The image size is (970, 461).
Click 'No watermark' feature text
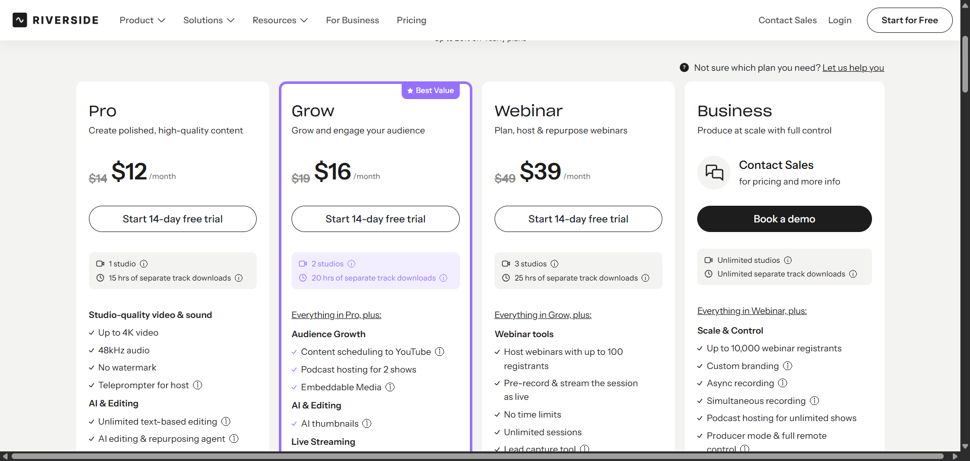127,367
